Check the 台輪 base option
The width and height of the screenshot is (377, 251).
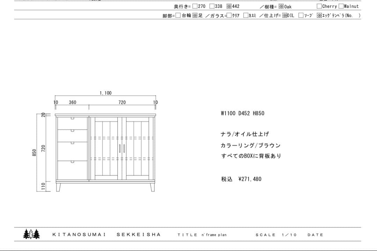click(178, 16)
